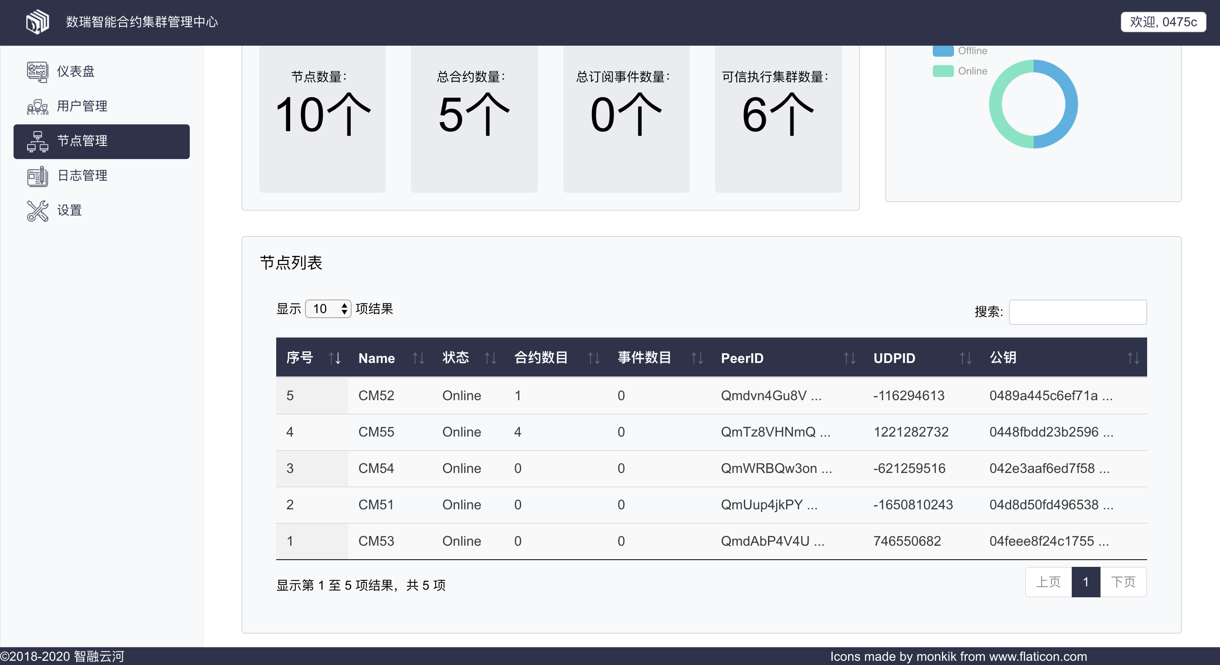Viewport: 1220px width, 665px height.
Task: Click inside the 搜索 search field
Action: (1077, 312)
